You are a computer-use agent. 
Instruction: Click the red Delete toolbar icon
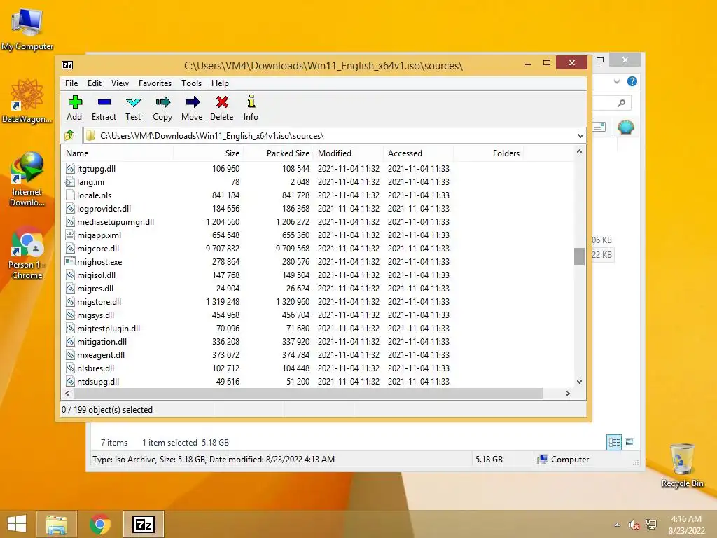pos(222,102)
